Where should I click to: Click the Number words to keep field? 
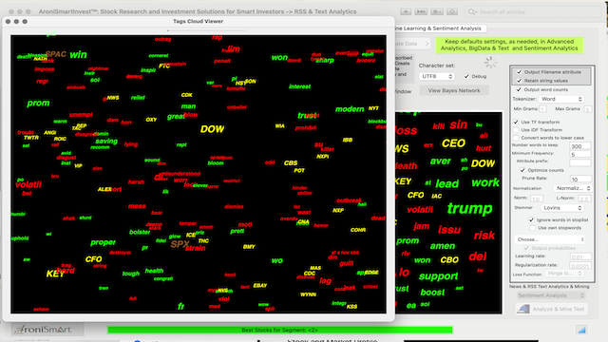580,146
